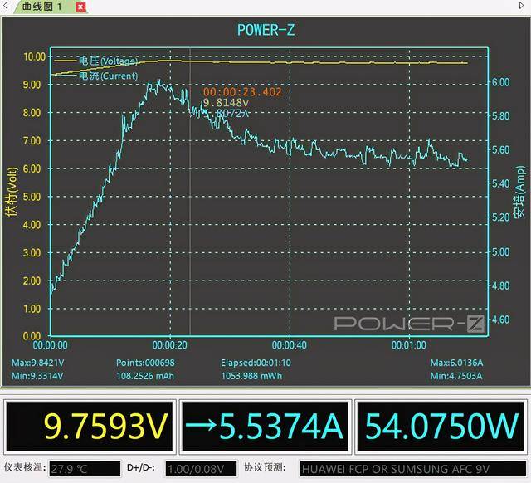
Task: Click the 9.7593V voltage display
Action: pyautogui.click(x=90, y=427)
